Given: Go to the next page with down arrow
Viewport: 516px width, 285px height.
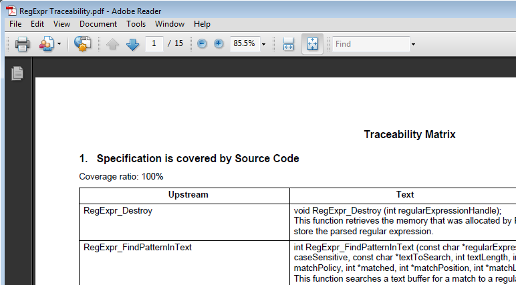Looking at the screenshot, I should click(x=132, y=44).
